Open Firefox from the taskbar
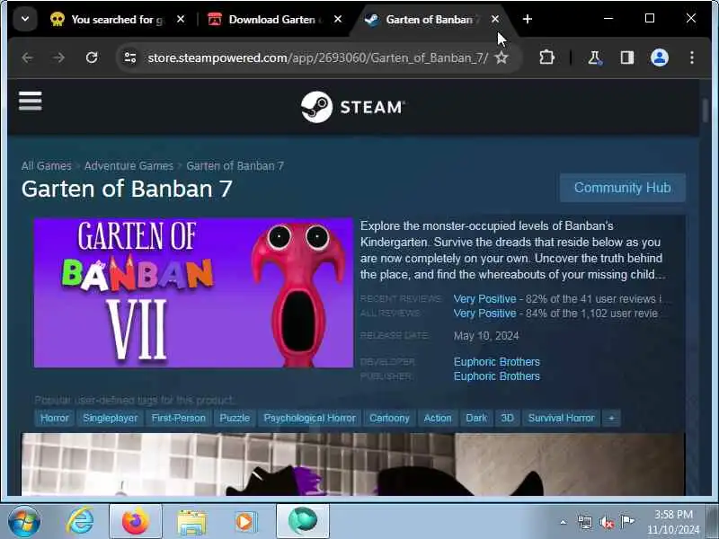The image size is (719, 539). coord(136,522)
